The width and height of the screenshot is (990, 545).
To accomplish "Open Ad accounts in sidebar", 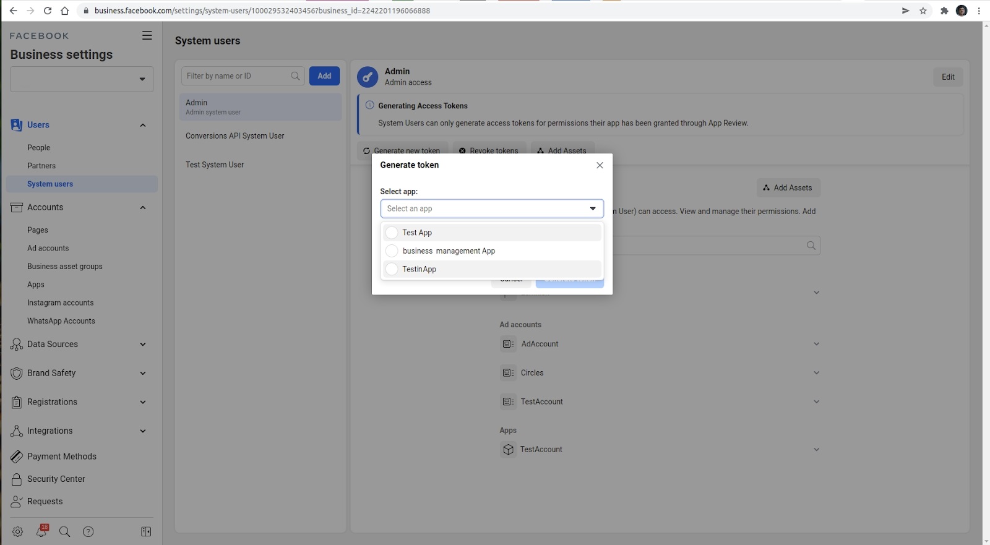I will click(x=48, y=248).
